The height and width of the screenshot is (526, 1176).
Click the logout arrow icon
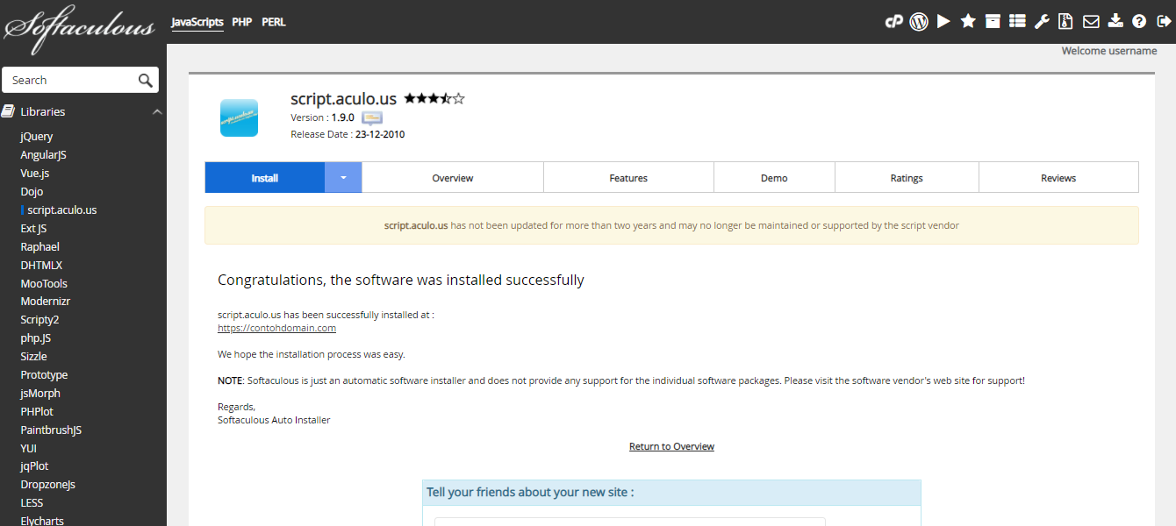click(1163, 22)
